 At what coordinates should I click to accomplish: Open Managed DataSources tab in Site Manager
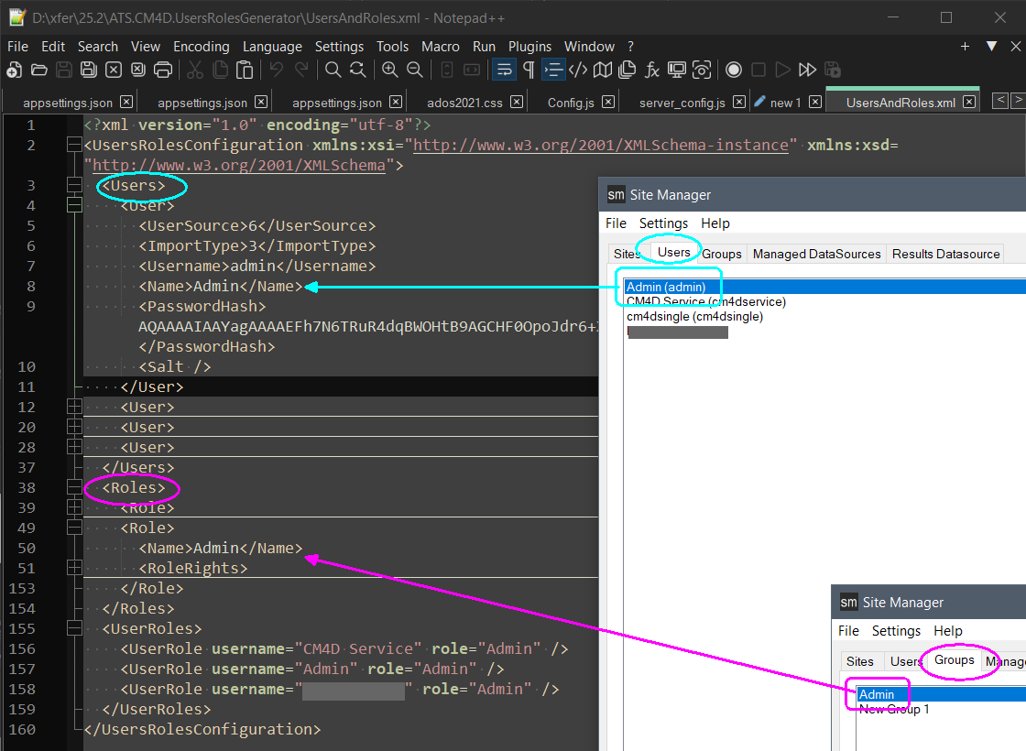816,254
